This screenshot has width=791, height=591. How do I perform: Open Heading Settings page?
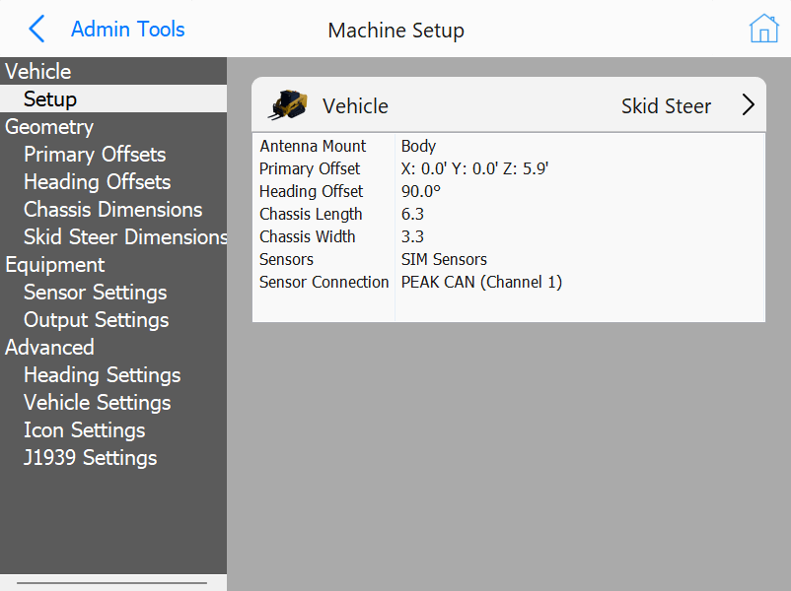click(x=103, y=375)
